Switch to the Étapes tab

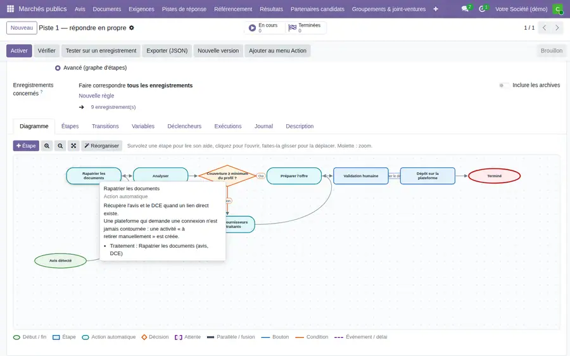[x=70, y=126]
